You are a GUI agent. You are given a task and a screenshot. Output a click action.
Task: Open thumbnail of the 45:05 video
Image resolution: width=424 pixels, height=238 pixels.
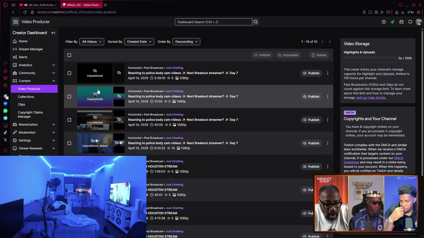coord(95,120)
